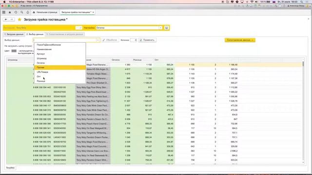Click the Розница column header
312x175 pixels.
point(142,60)
